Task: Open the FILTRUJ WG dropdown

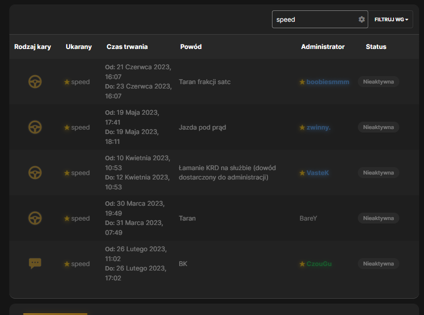Action: pyautogui.click(x=391, y=19)
